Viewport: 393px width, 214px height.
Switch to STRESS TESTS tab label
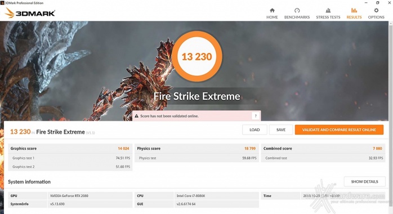tap(328, 17)
